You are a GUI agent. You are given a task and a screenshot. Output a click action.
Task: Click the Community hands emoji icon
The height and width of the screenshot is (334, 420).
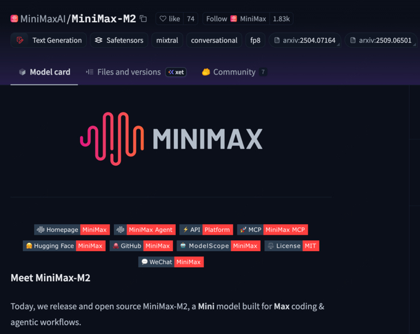(206, 72)
